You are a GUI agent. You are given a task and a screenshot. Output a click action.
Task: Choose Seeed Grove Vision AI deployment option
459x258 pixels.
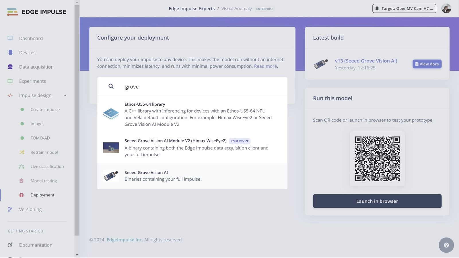[x=192, y=176]
